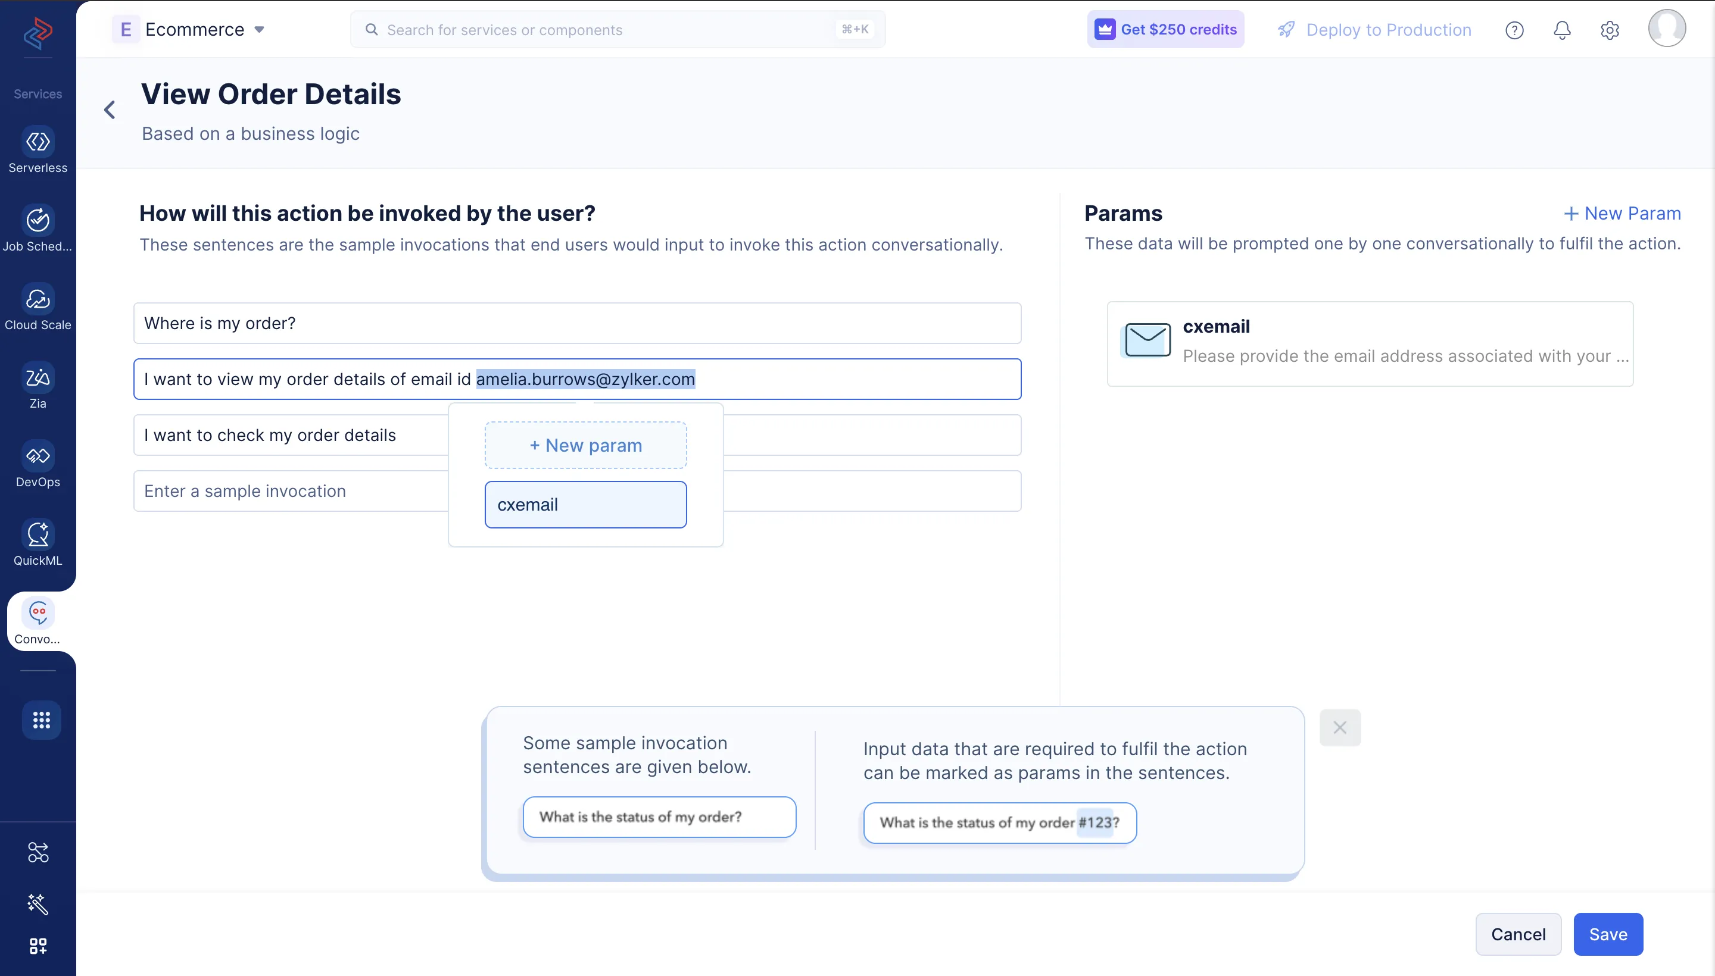The image size is (1715, 976).
Task: Select cxemail from the param popup
Action: pyautogui.click(x=585, y=505)
